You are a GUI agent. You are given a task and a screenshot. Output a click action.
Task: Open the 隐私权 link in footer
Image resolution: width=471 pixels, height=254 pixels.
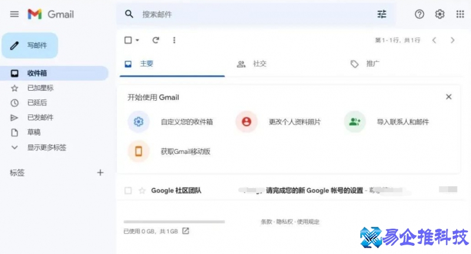(x=284, y=222)
